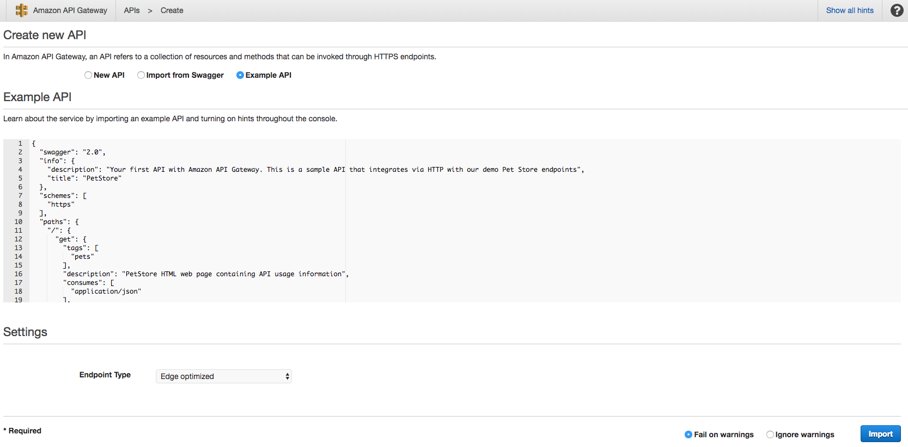
Task: Choose the Example API radio button
Action: click(240, 75)
